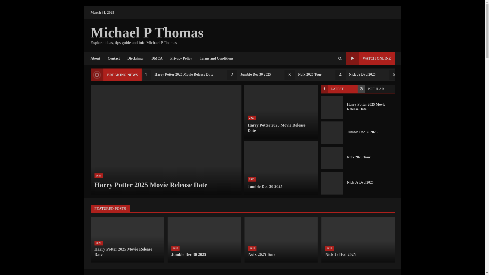Open sidebar Nofx 2025 Tour link
Viewport: 489px width, 275px height.
(359, 157)
